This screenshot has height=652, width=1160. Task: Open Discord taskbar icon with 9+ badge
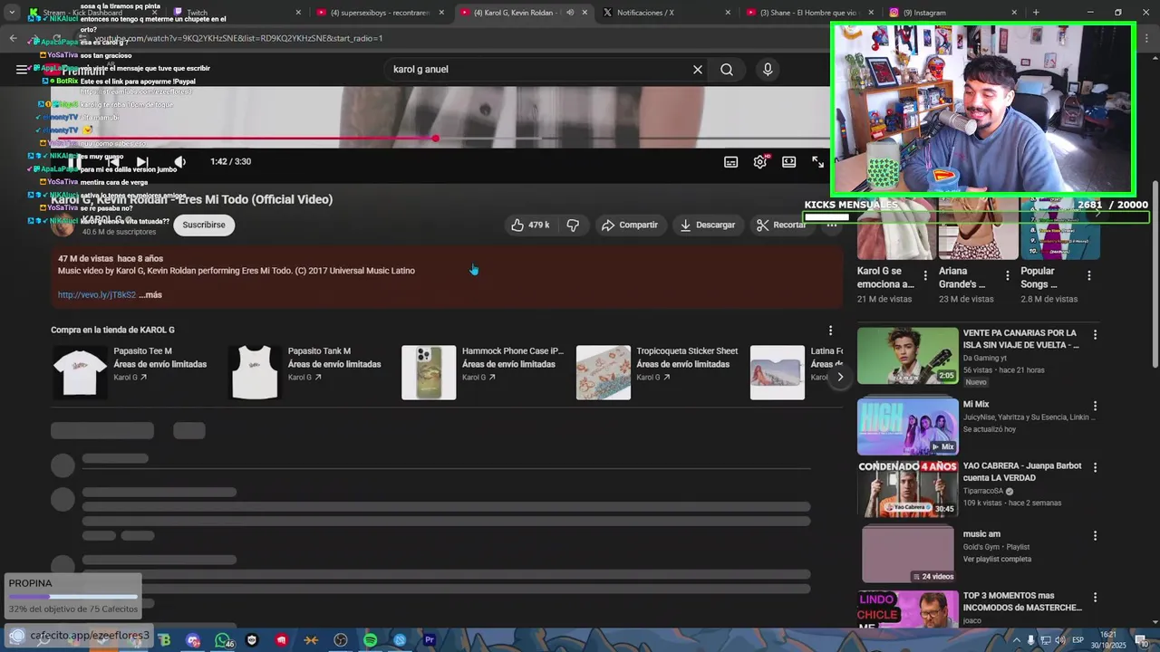pos(193,640)
